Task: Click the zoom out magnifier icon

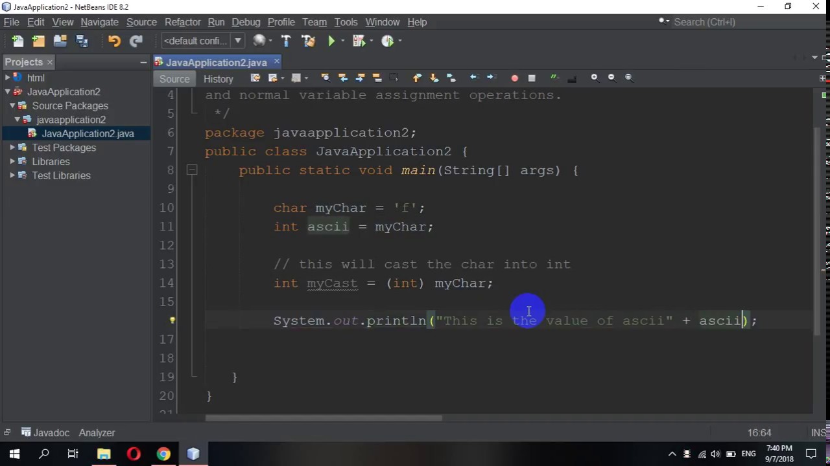Action: pos(611,78)
